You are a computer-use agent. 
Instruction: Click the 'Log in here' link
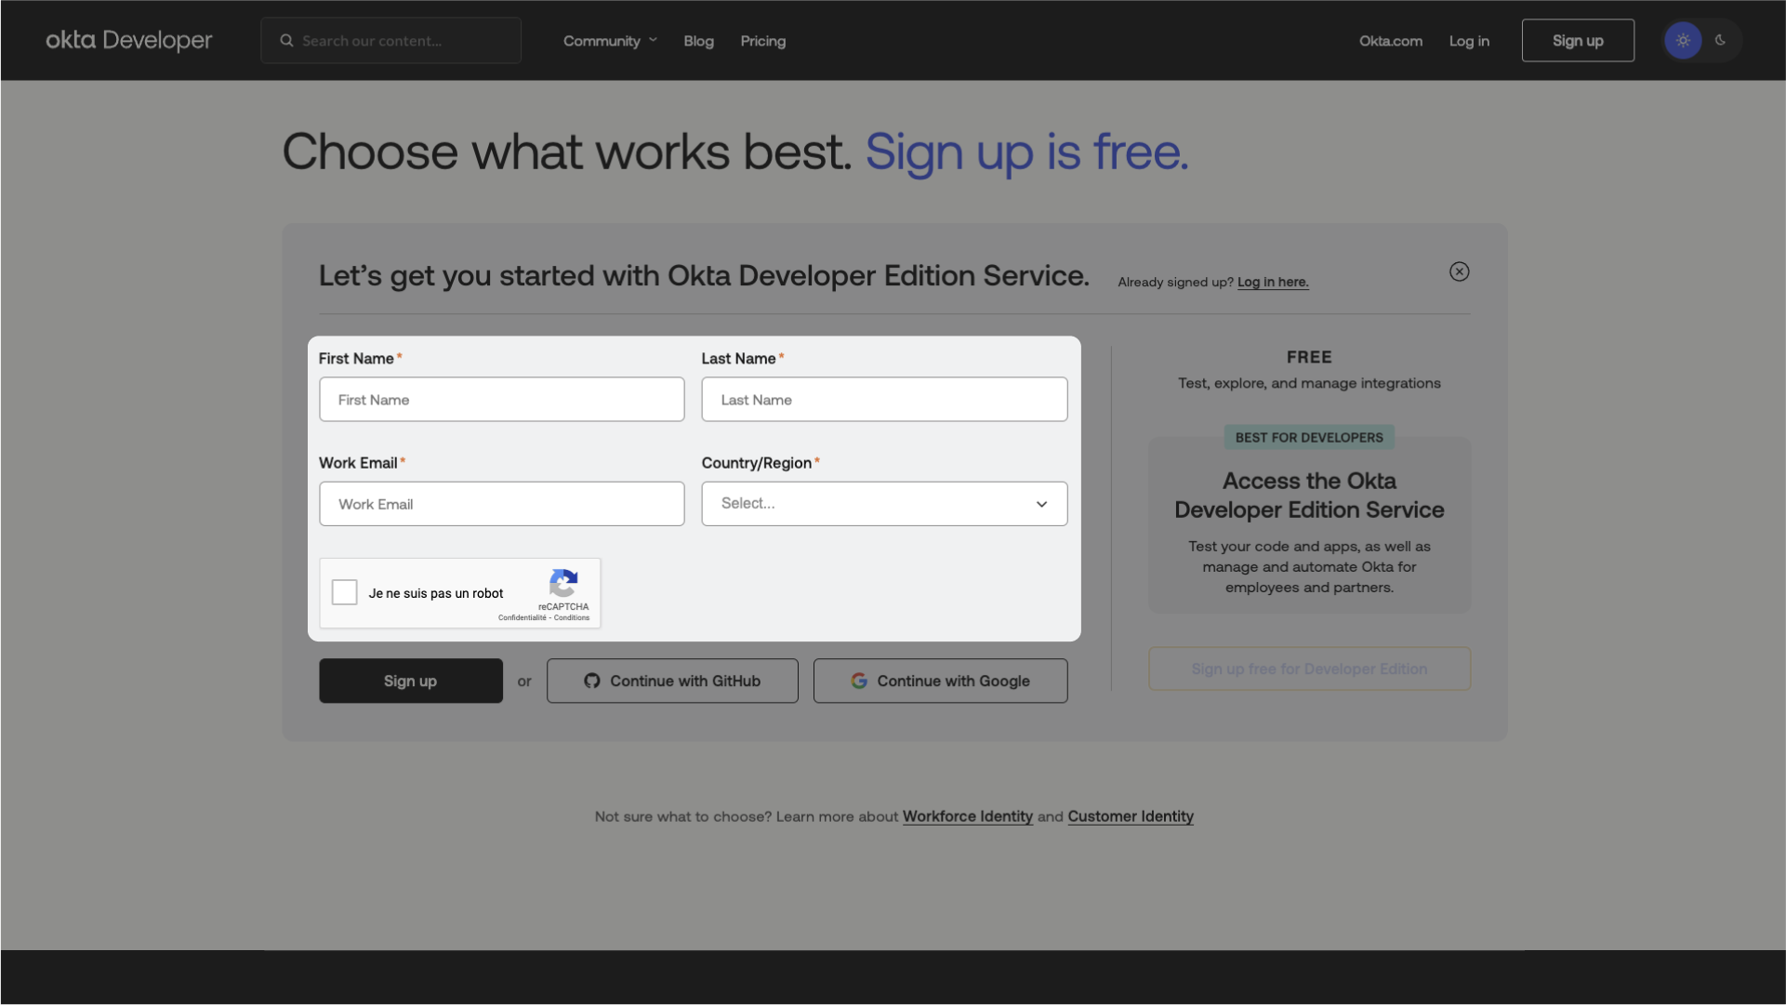coord(1272,280)
